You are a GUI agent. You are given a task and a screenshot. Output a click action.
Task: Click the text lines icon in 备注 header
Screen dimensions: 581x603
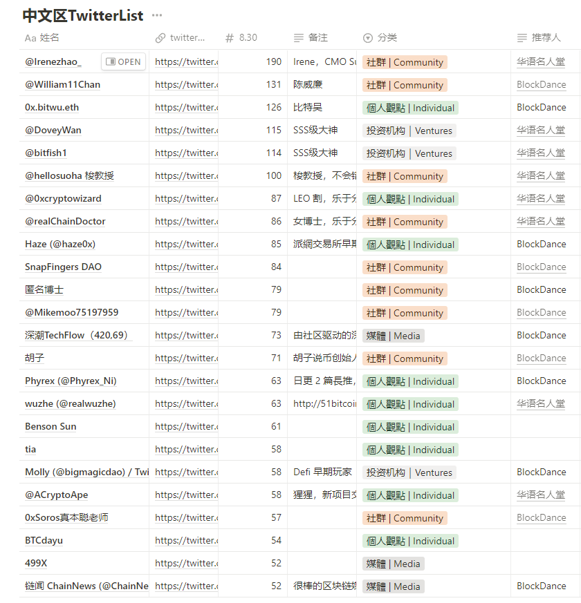[x=298, y=38]
